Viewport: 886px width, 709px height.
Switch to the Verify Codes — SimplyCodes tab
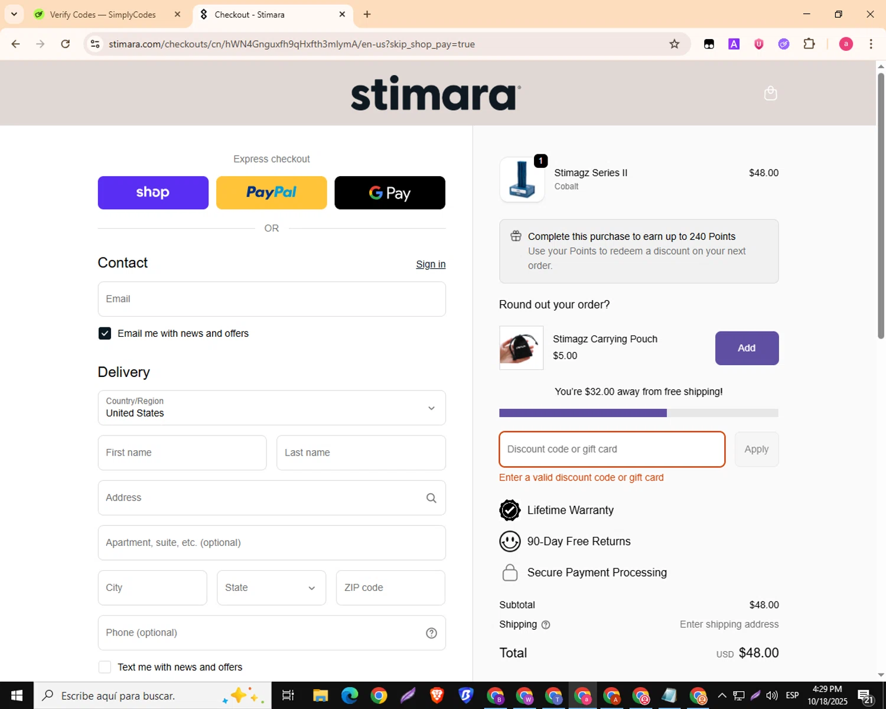[102, 14]
